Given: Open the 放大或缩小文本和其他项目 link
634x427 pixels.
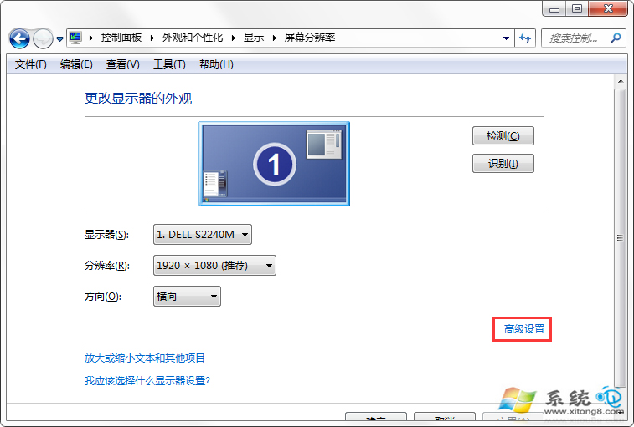Looking at the screenshot, I should pos(145,358).
